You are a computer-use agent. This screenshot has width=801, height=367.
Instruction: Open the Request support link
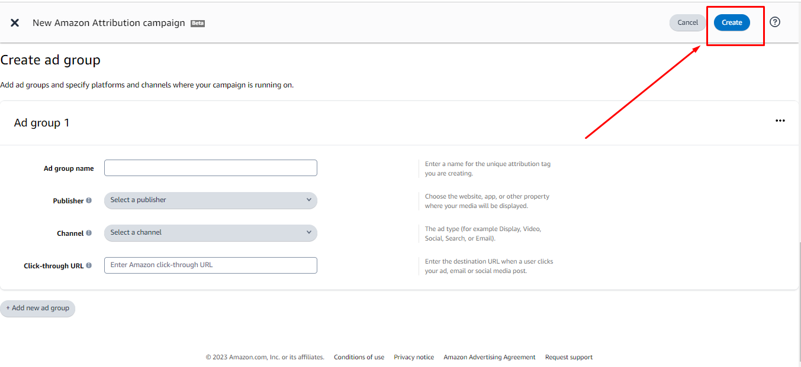[x=569, y=357]
